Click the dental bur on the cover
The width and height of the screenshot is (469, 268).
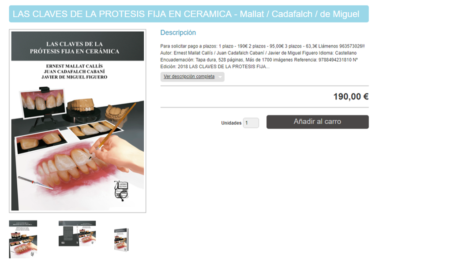click(35, 182)
